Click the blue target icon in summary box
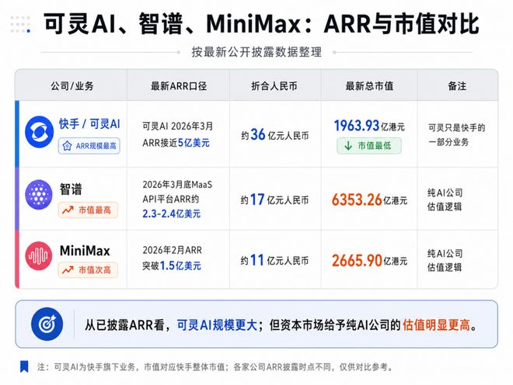Screen dimensions: 513x385 tap(47, 324)
